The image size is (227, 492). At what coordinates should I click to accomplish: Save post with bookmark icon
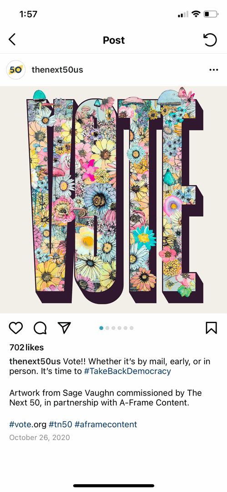point(212,328)
